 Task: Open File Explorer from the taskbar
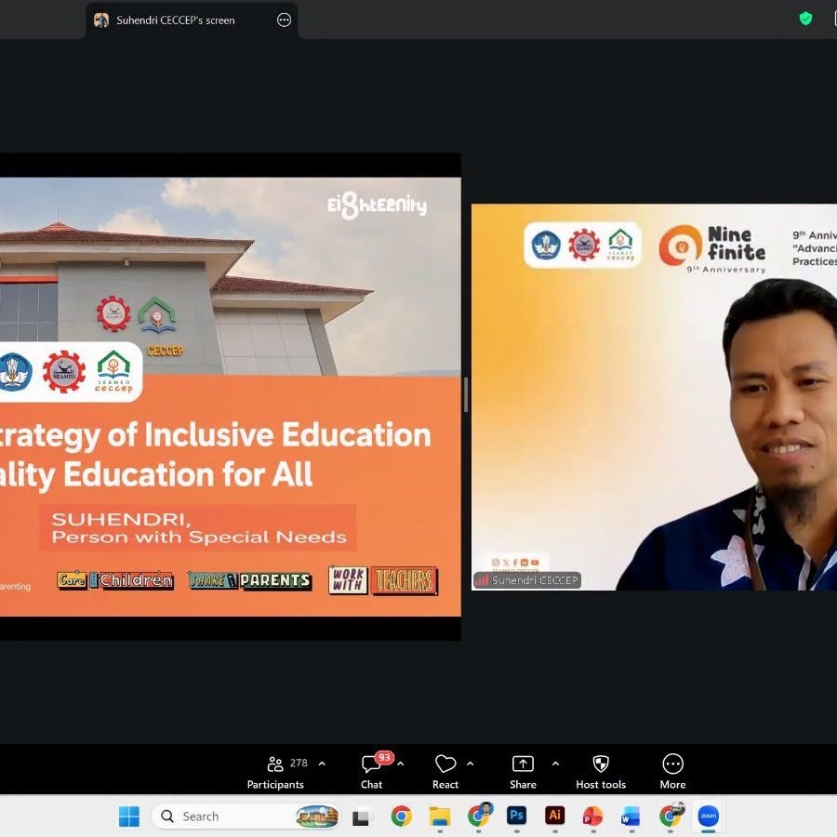(440, 817)
